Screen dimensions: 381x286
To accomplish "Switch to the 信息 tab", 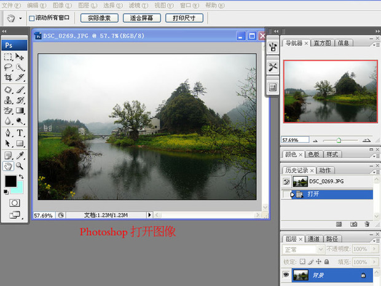I will [344, 43].
